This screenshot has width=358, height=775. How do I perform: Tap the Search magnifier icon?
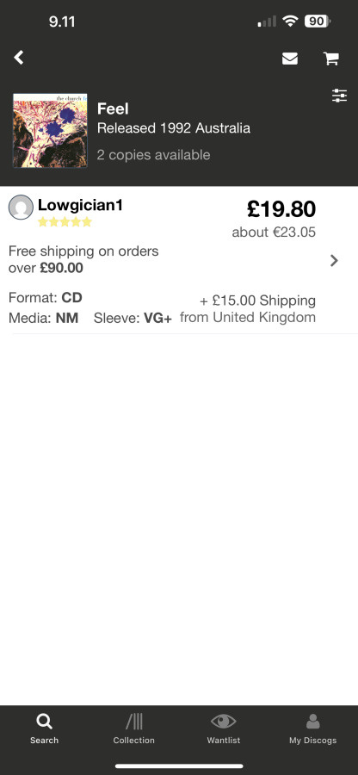tap(44, 722)
